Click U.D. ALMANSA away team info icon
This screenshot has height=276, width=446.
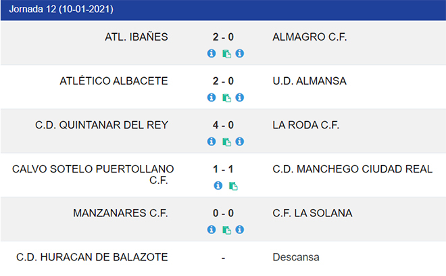pyautogui.click(x=239, y=97)
